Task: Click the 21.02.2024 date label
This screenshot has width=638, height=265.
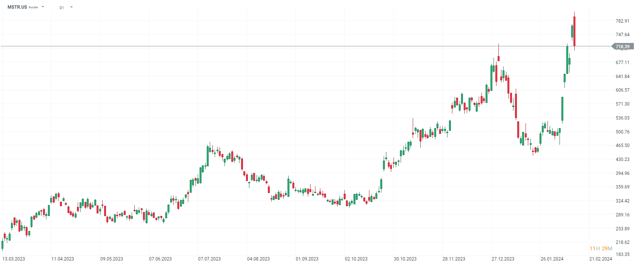Action: pos(601,259)
